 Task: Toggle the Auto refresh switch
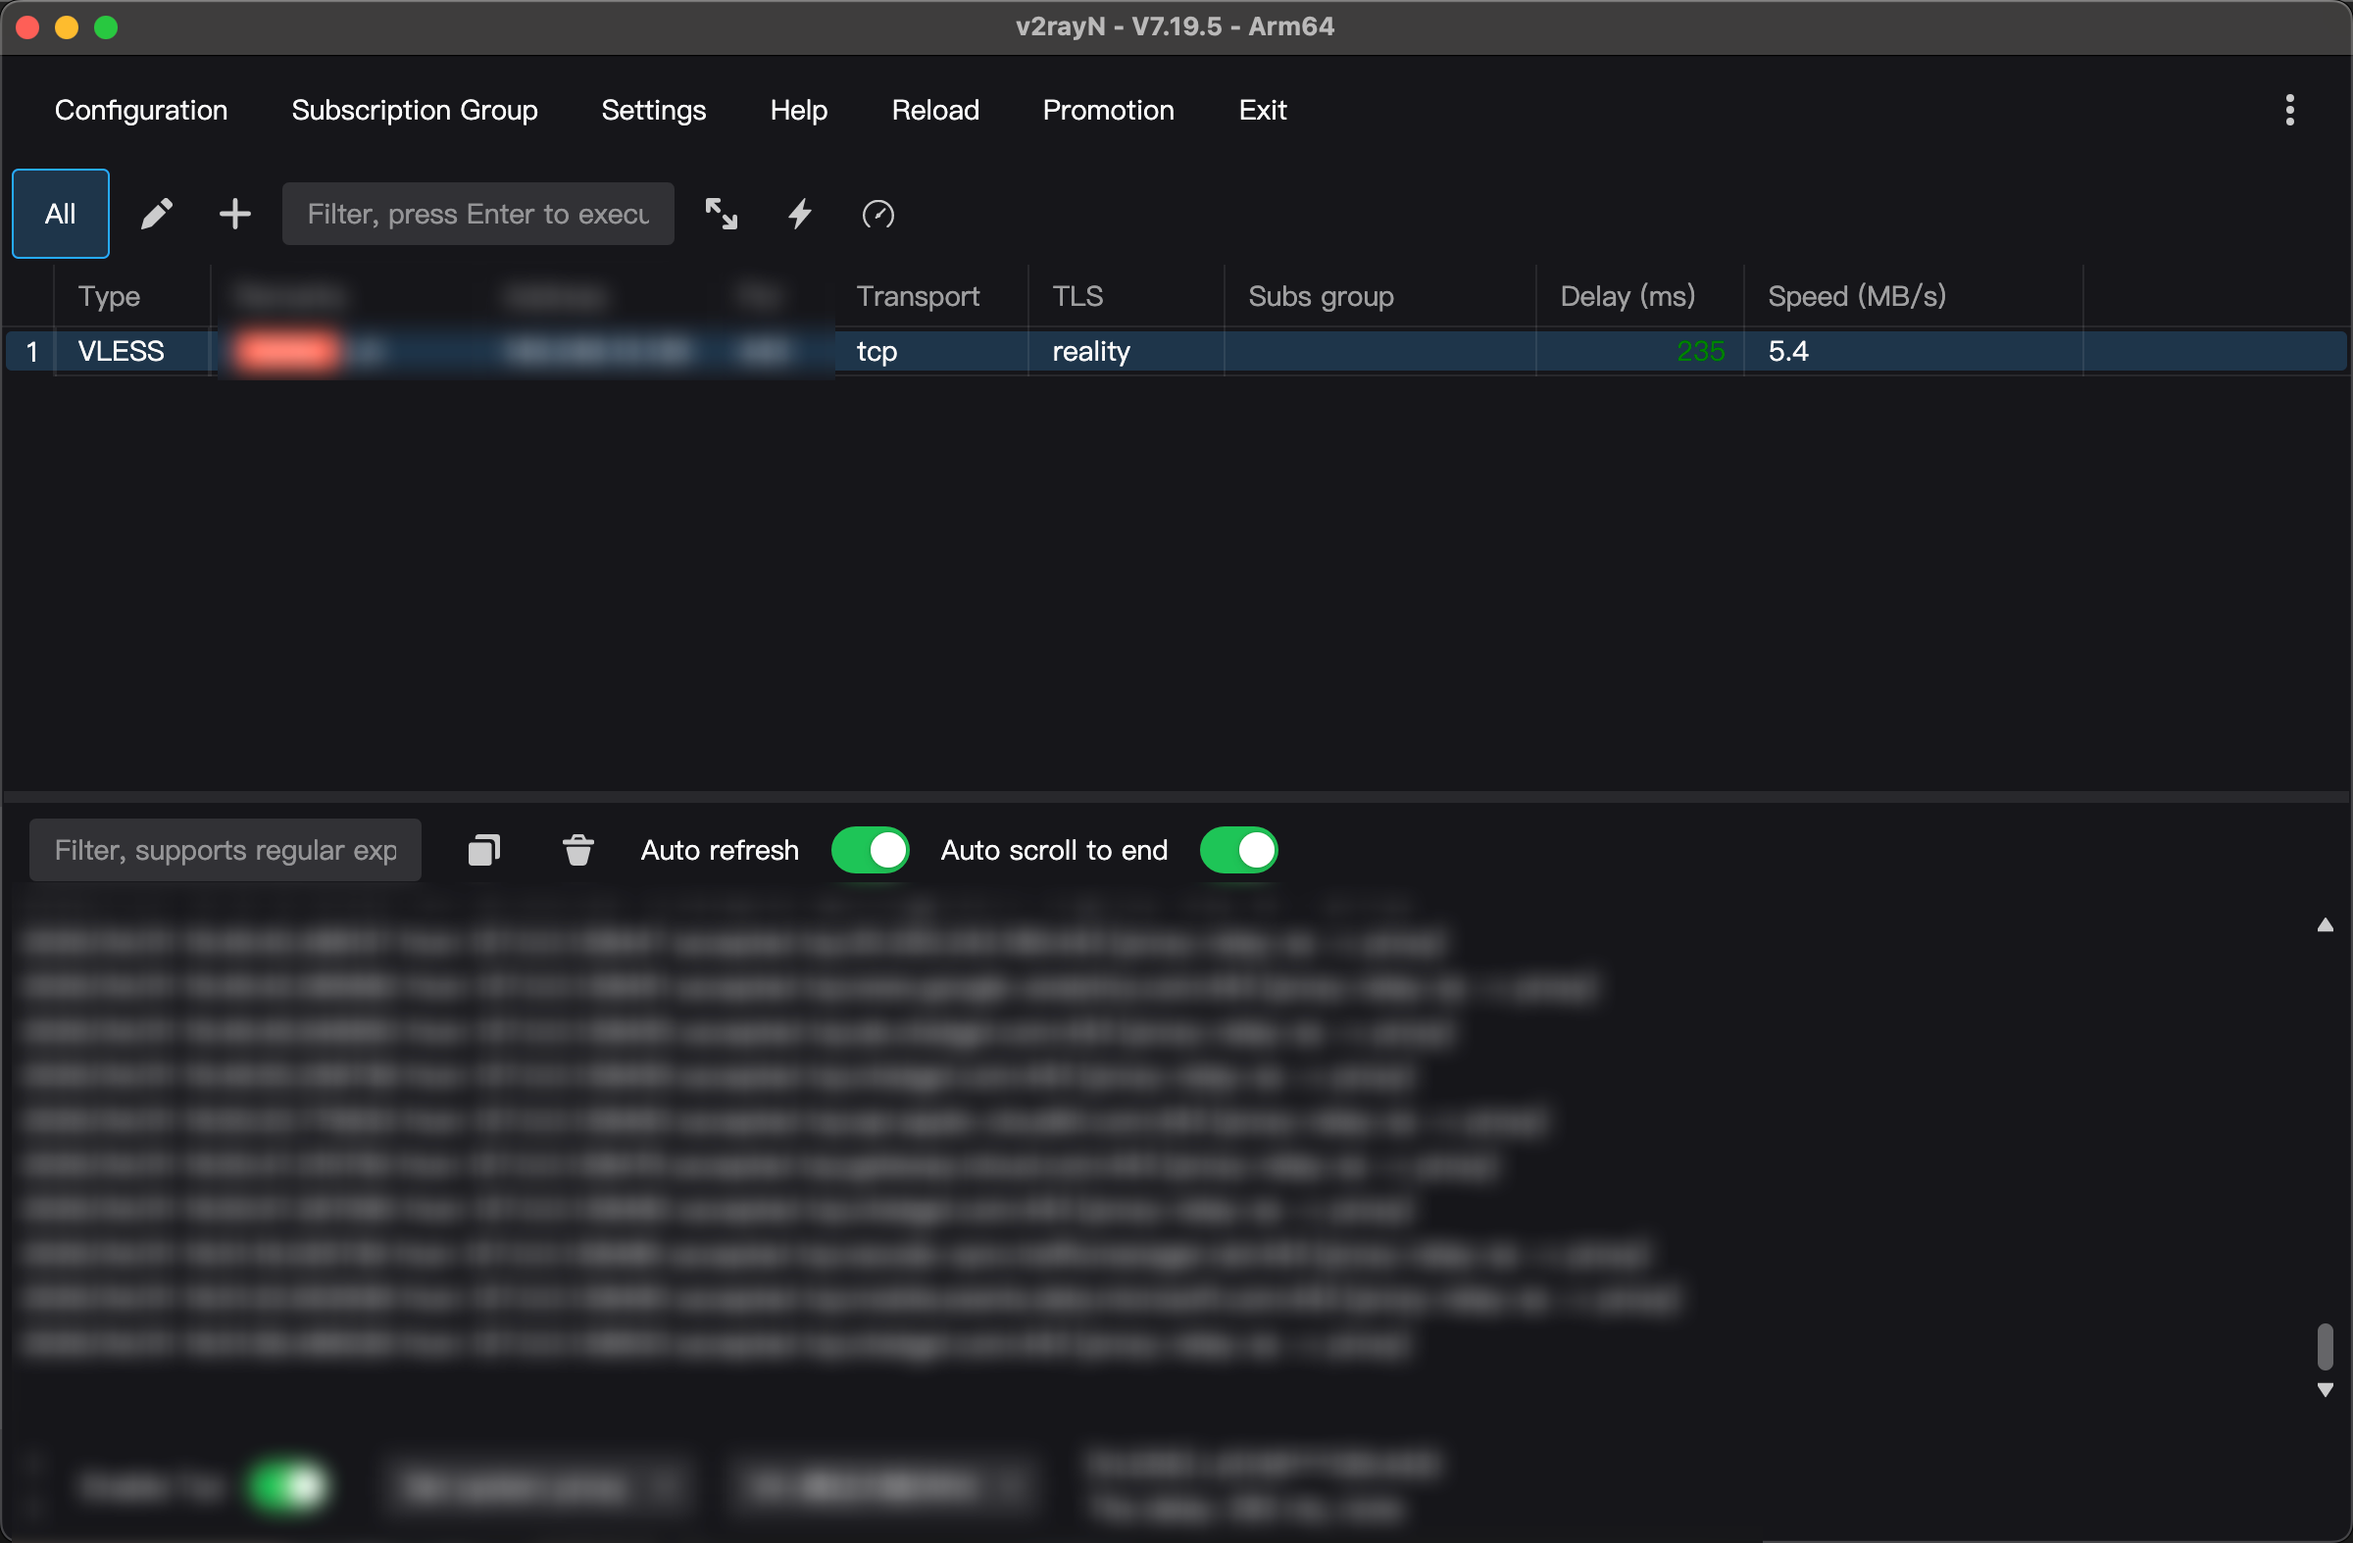click(x=870, y=849)
